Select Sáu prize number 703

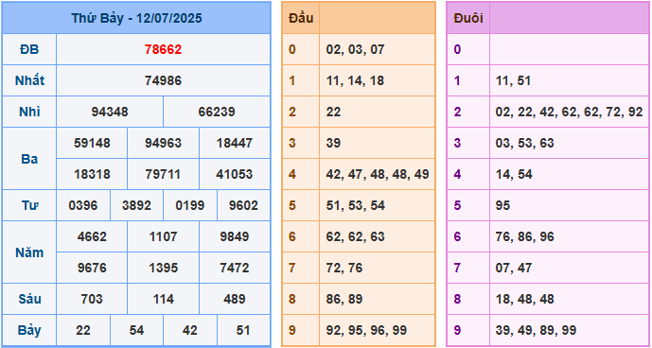92,299
